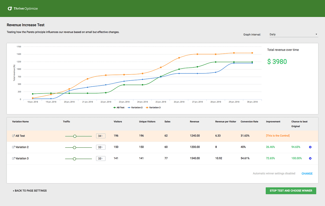Click the green AB Test marker in the chart legend
Image resolution: width=325 pixels, height=206 pixels.
click(114, 107)
